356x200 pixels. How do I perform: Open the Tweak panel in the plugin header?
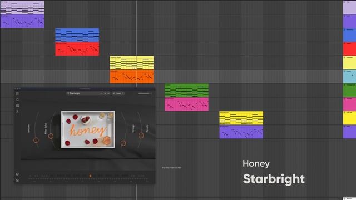click(x=118, y=93)
